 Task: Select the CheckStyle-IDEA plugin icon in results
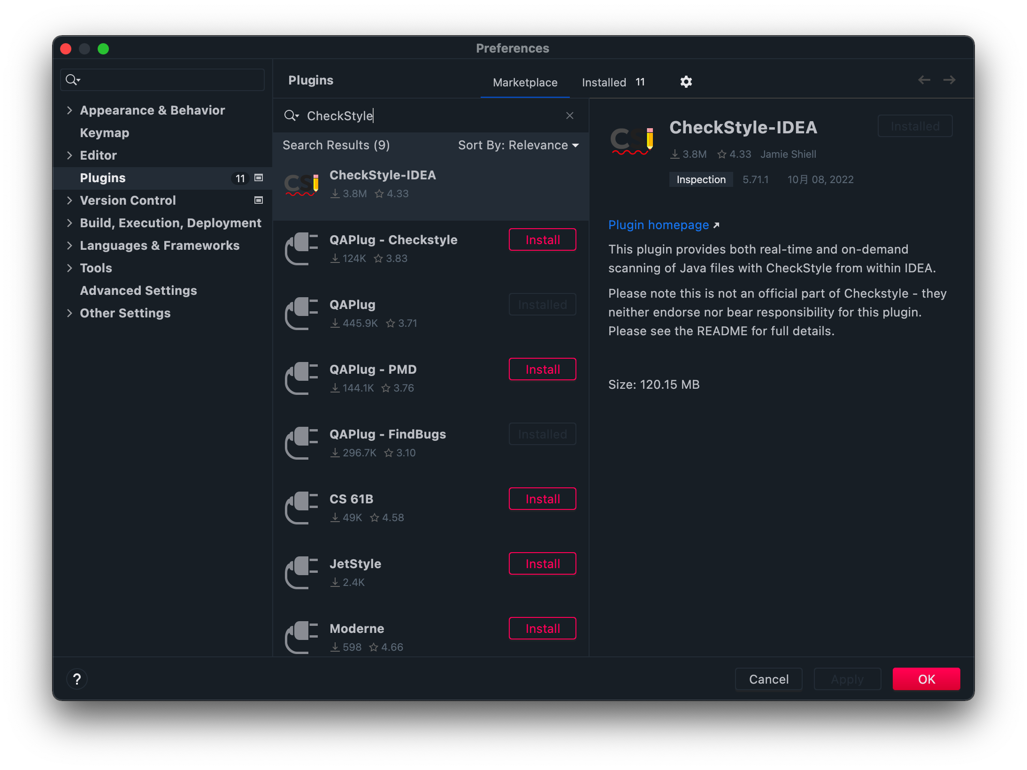(x=301, y=185)
